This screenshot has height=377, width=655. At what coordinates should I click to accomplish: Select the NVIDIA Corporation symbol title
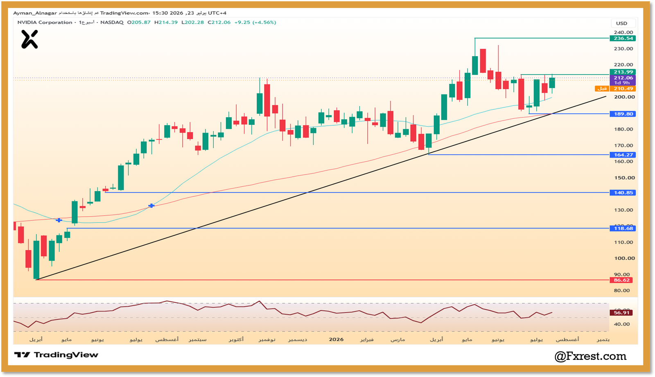click(45, 23)
